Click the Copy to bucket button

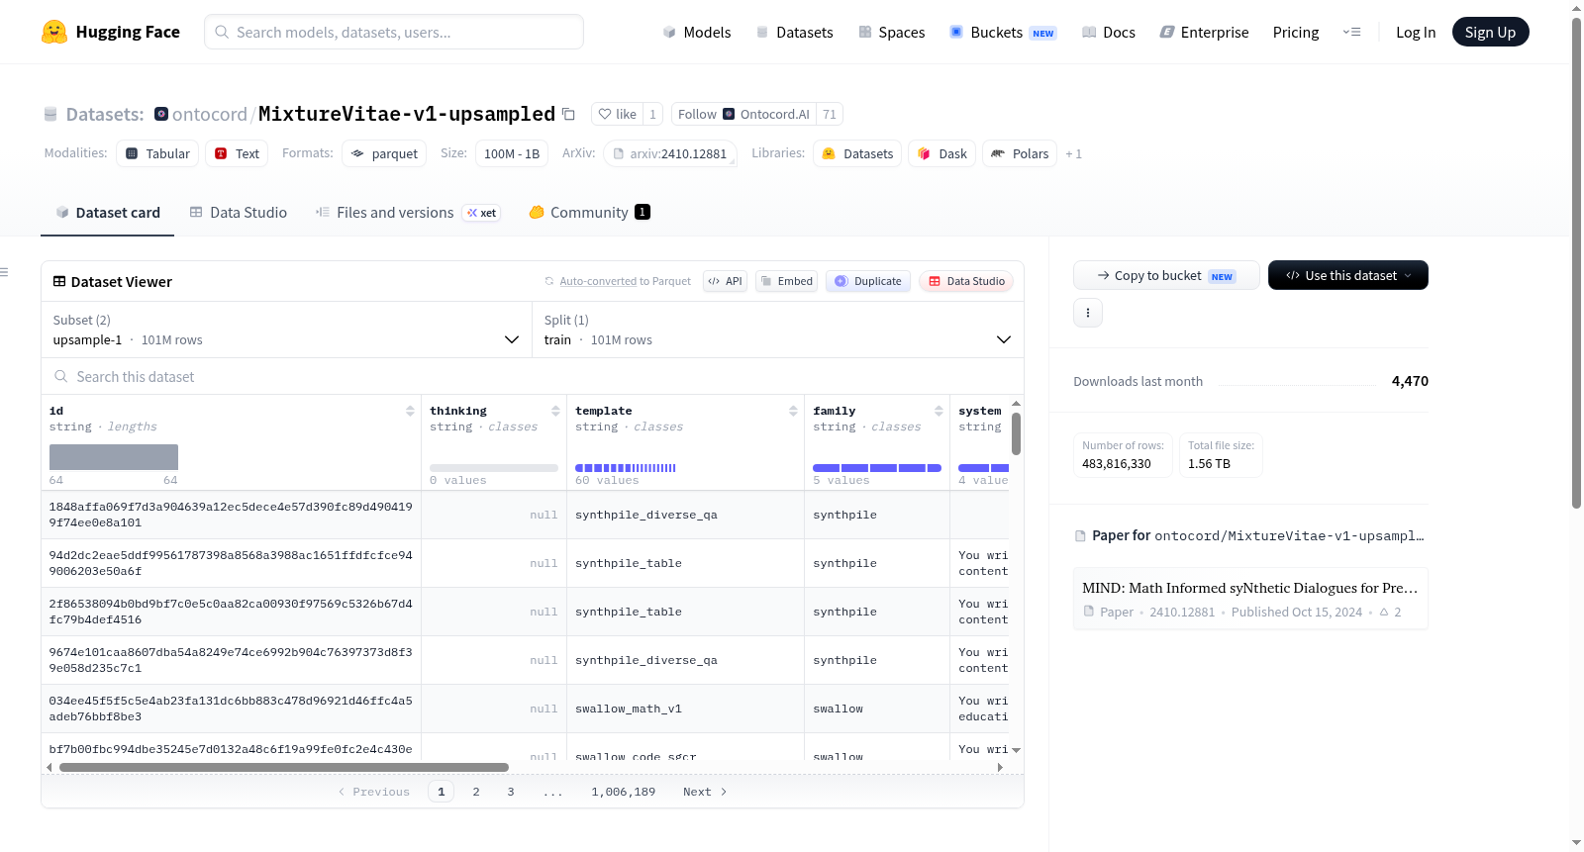coord(1166,275)
